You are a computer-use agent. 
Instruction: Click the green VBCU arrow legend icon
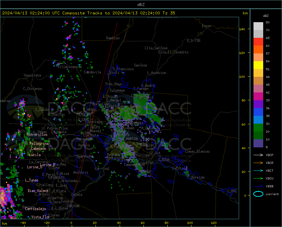click(x=258, y=179)
